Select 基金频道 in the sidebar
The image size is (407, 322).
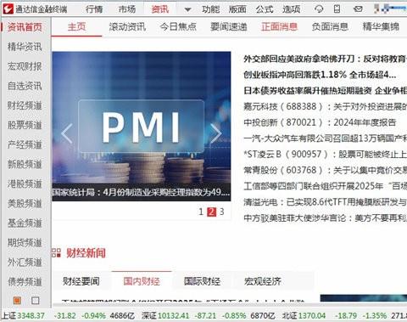(x=25, y=223)
